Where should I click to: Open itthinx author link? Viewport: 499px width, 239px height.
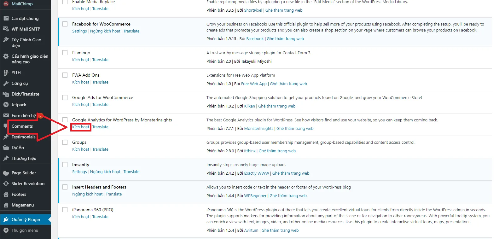coord(250,151)
